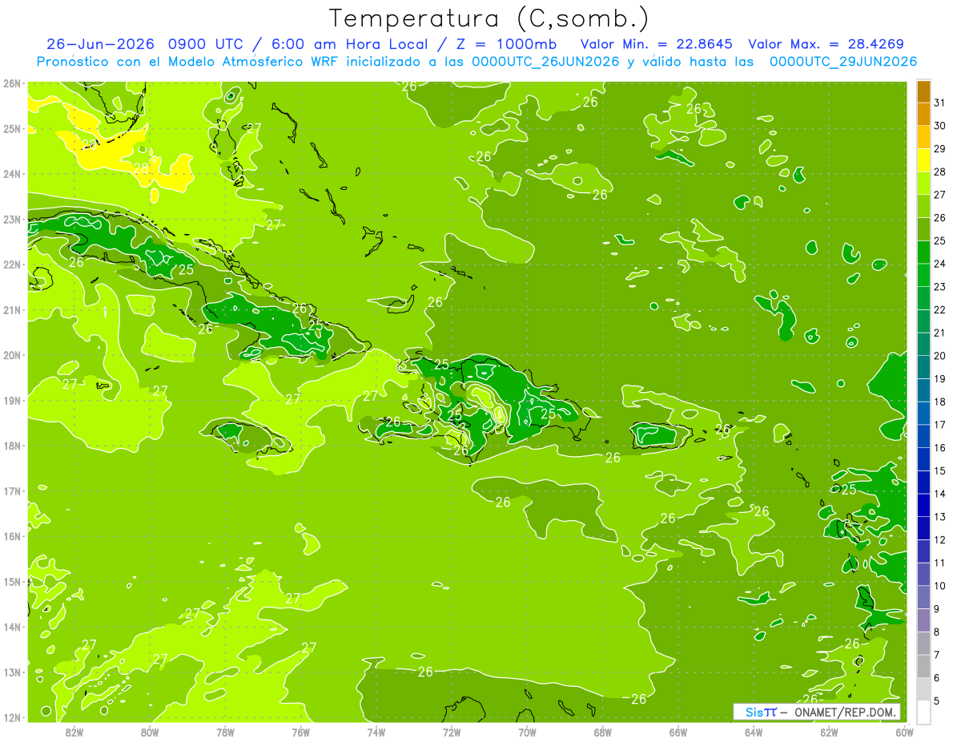961x743 pixels.
Task: Click the '14N' latitude axis label
Action: pos(12,627)
